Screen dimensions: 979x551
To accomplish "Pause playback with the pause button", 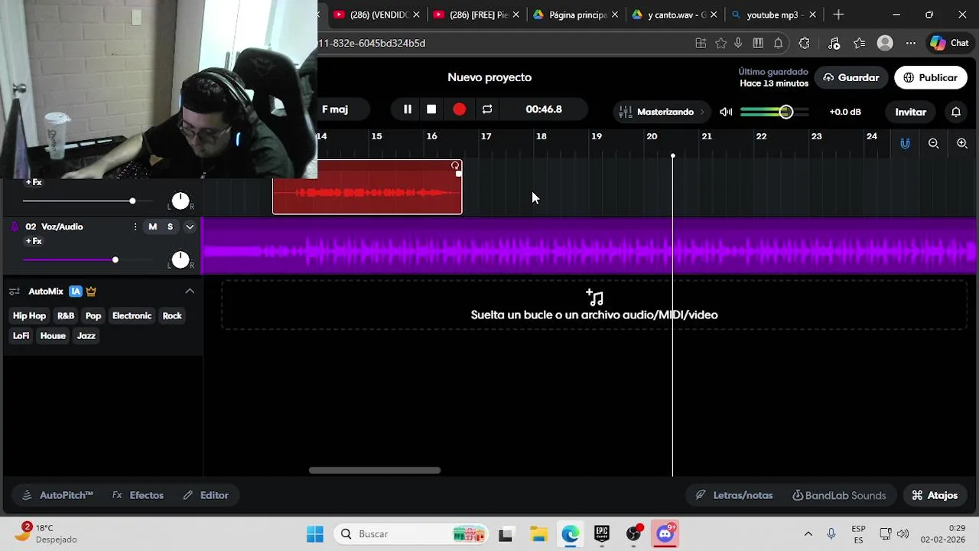I will [x=407, y=109].
